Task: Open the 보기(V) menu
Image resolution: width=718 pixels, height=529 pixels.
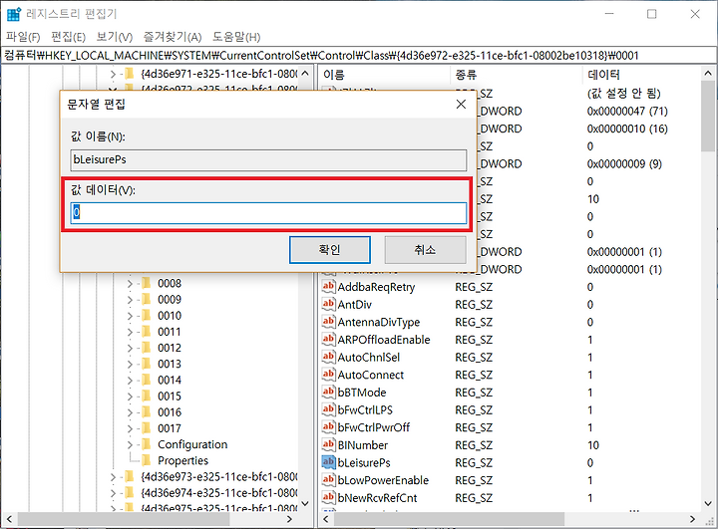Action: (115, 37)
